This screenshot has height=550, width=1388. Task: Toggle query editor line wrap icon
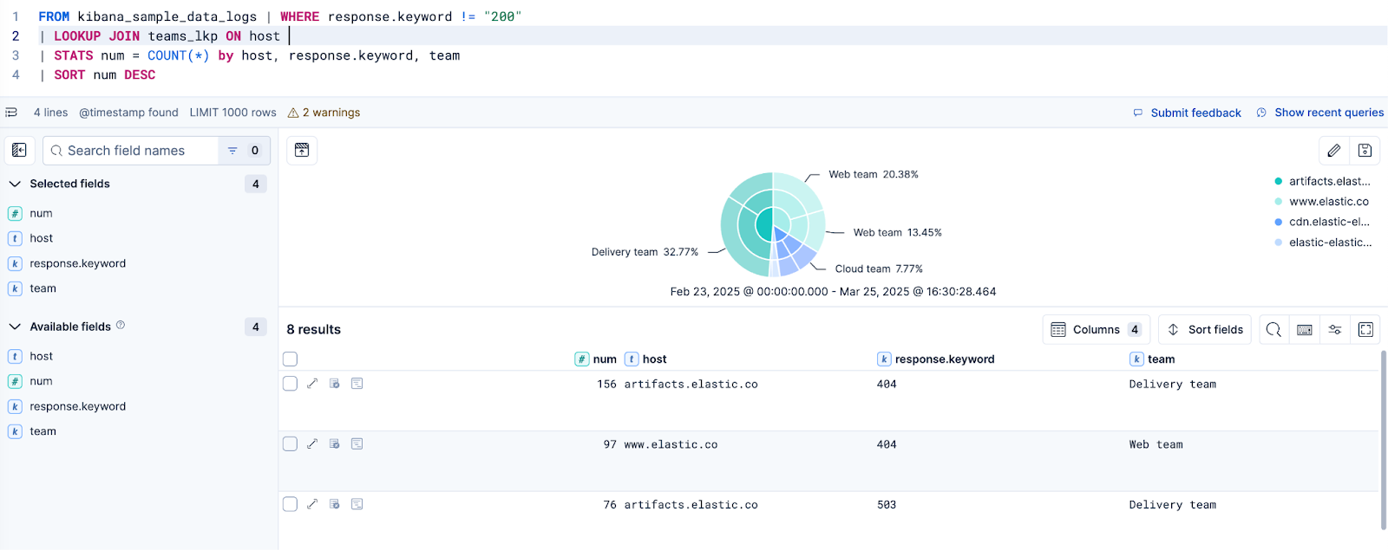tap(11, 113)
